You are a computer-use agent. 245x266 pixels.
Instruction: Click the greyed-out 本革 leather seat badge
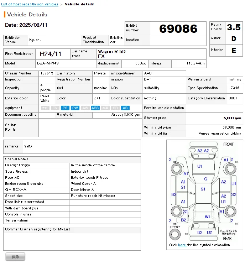[105, 108]
